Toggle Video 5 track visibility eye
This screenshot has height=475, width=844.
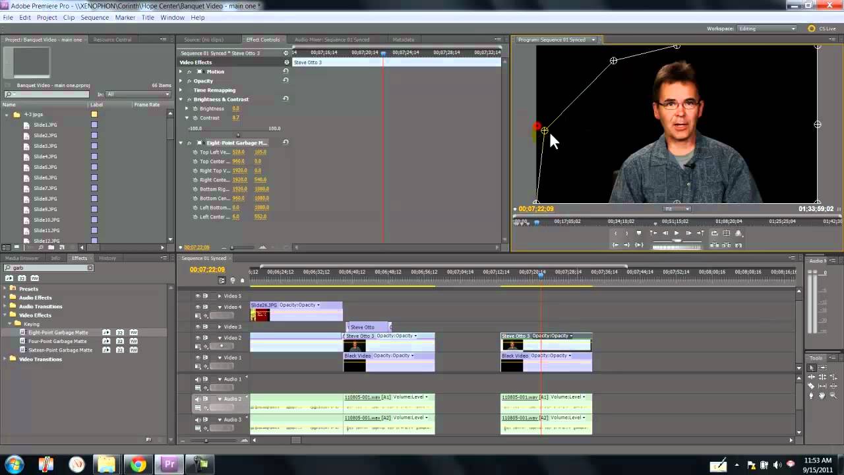[x=197, y=296]
